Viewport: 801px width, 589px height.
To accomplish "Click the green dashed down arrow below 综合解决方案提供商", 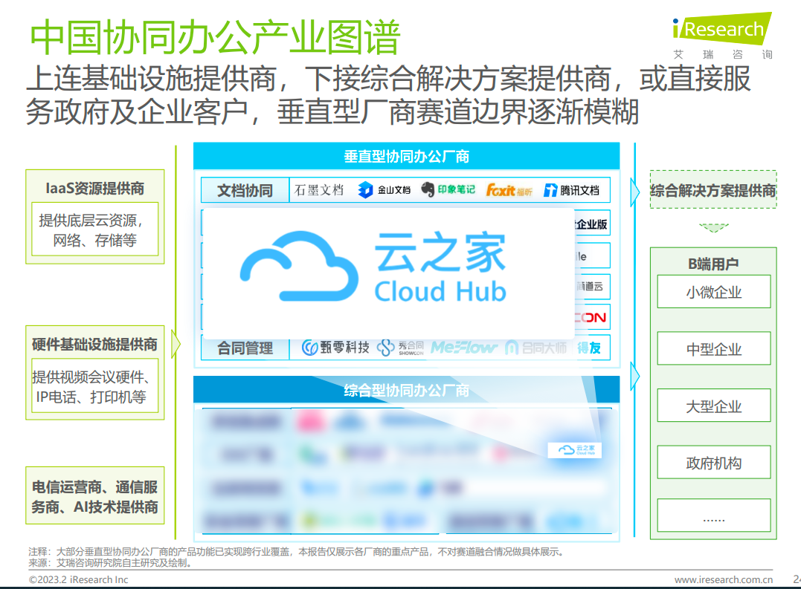I will click(714, 227).
